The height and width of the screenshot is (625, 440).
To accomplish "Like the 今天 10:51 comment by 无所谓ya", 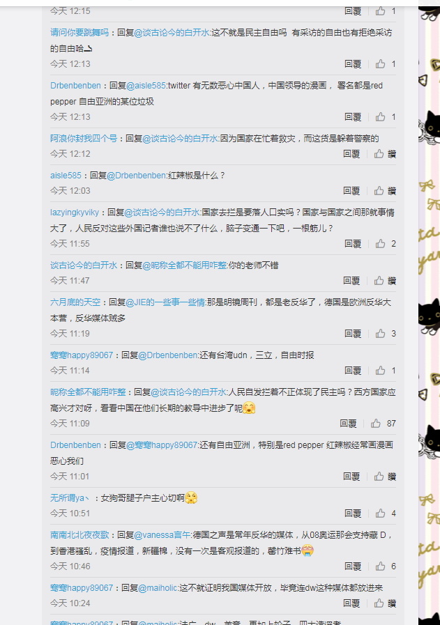I will click(380, 513).
